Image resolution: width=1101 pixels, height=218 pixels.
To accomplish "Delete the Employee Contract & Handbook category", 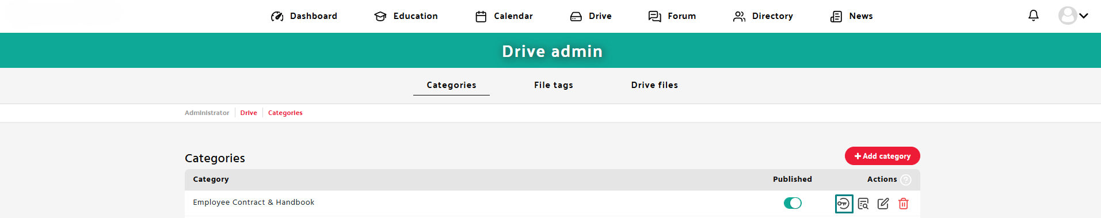I will 904,204.
